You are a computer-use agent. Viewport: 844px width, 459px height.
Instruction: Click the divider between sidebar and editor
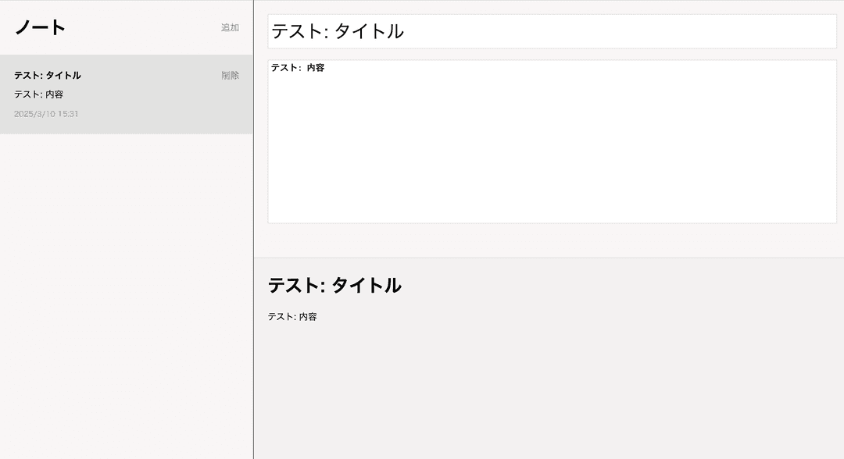coord(253,234)
